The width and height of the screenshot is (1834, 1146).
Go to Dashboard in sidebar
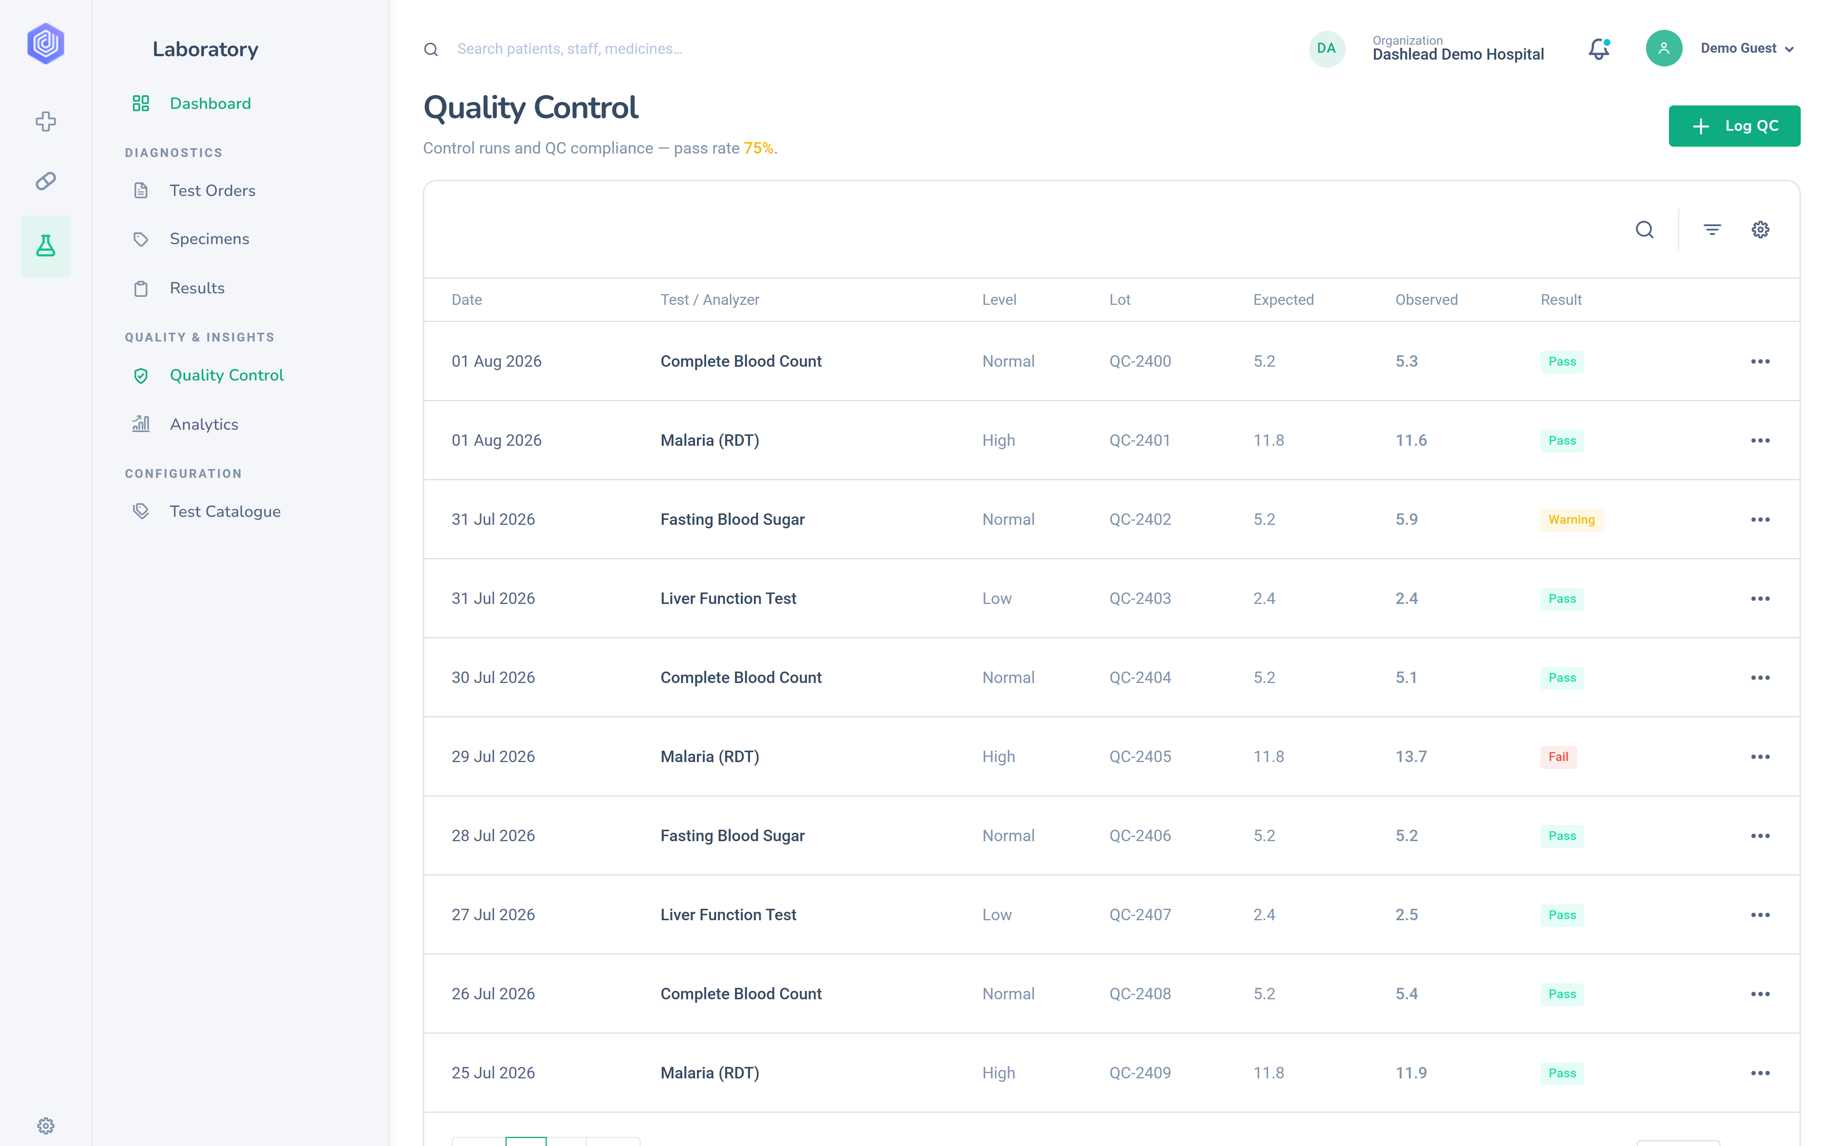point(210,103)
